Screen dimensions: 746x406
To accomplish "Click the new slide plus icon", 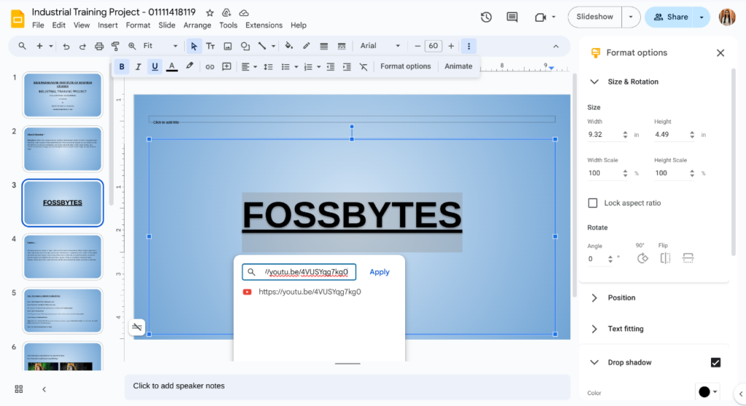I will (39, 46).
